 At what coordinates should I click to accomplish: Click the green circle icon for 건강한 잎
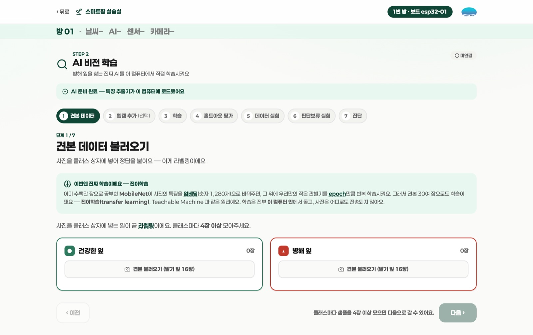(x=70, y=251)
